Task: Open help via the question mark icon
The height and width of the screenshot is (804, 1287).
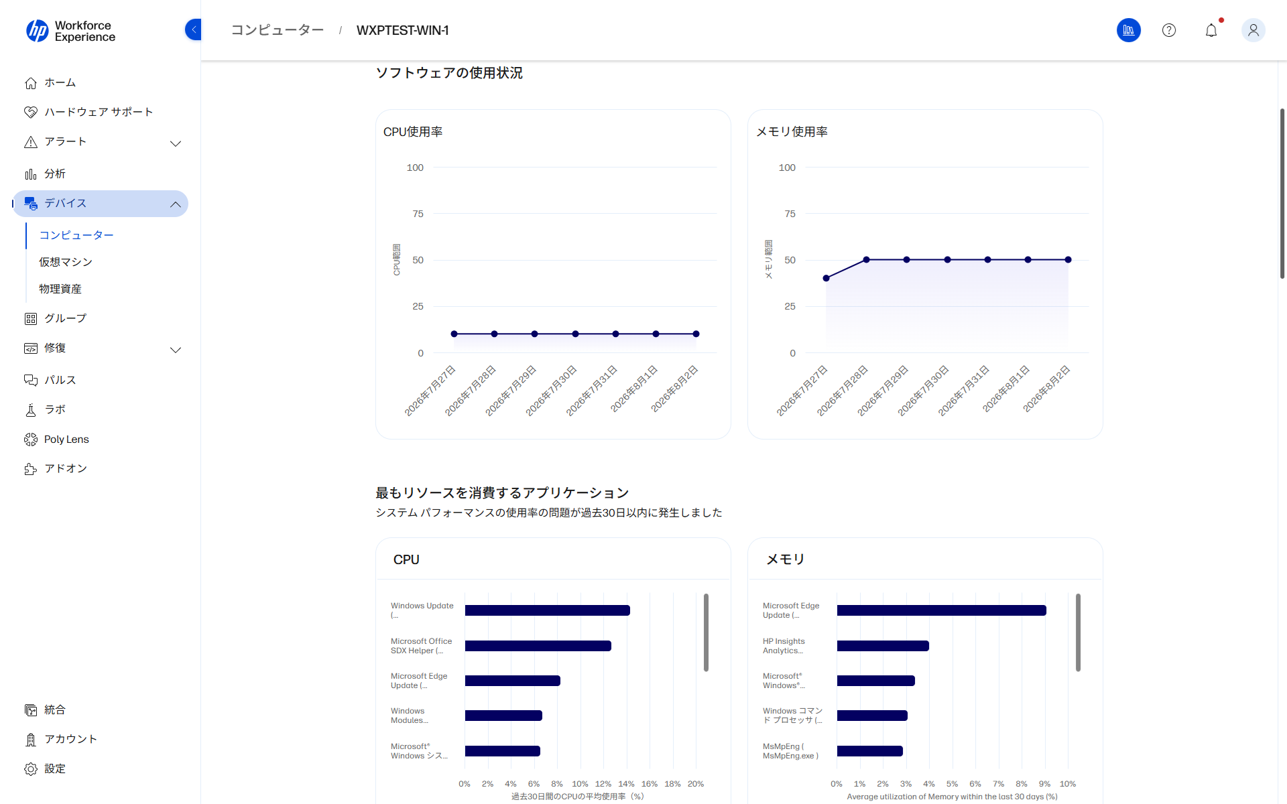Action: pos(1169,30)
